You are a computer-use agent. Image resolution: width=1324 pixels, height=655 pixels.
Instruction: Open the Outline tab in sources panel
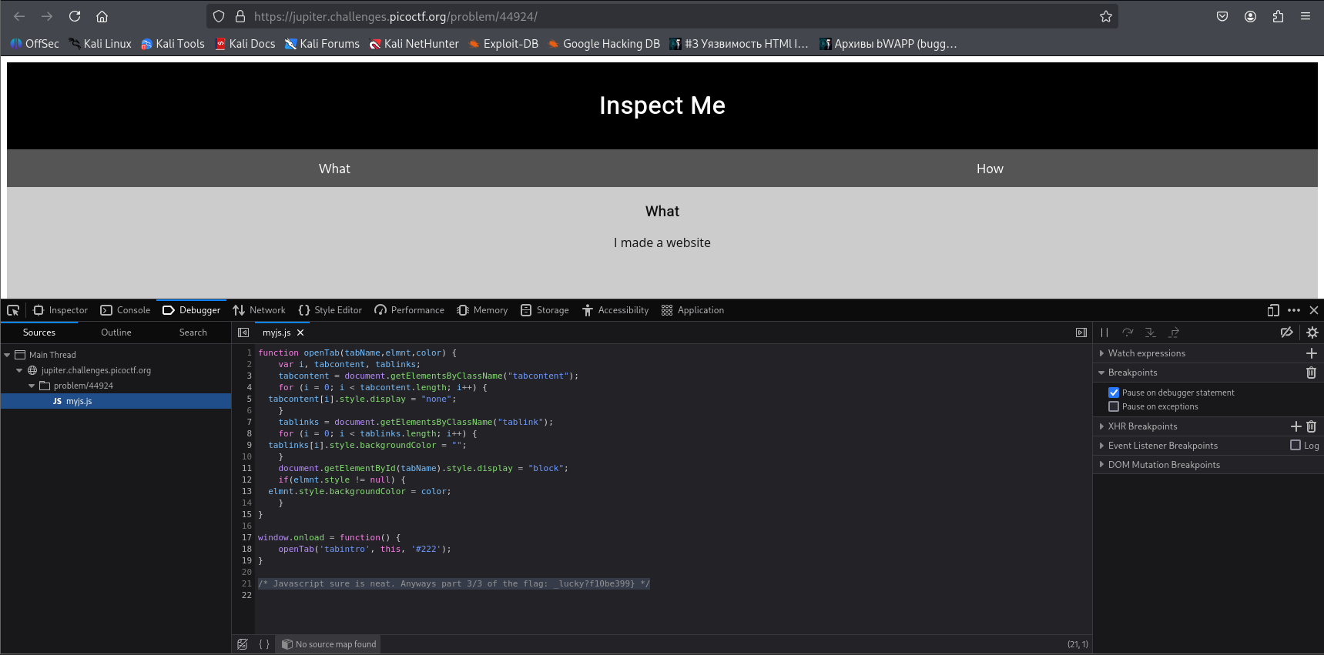(x=116, y=333)
